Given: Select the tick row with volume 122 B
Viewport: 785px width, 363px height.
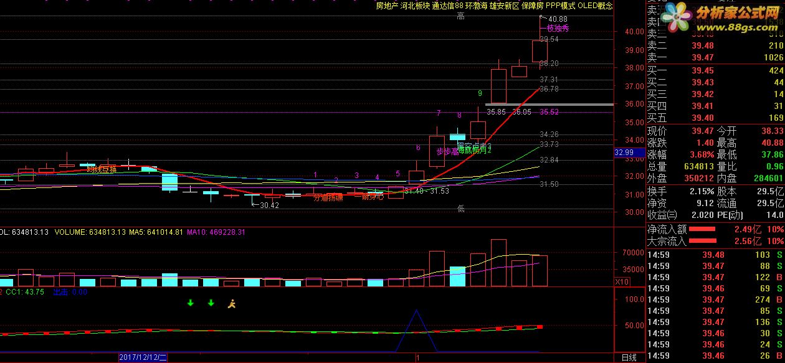Looking at the screenshot, I should coord(715,277).
